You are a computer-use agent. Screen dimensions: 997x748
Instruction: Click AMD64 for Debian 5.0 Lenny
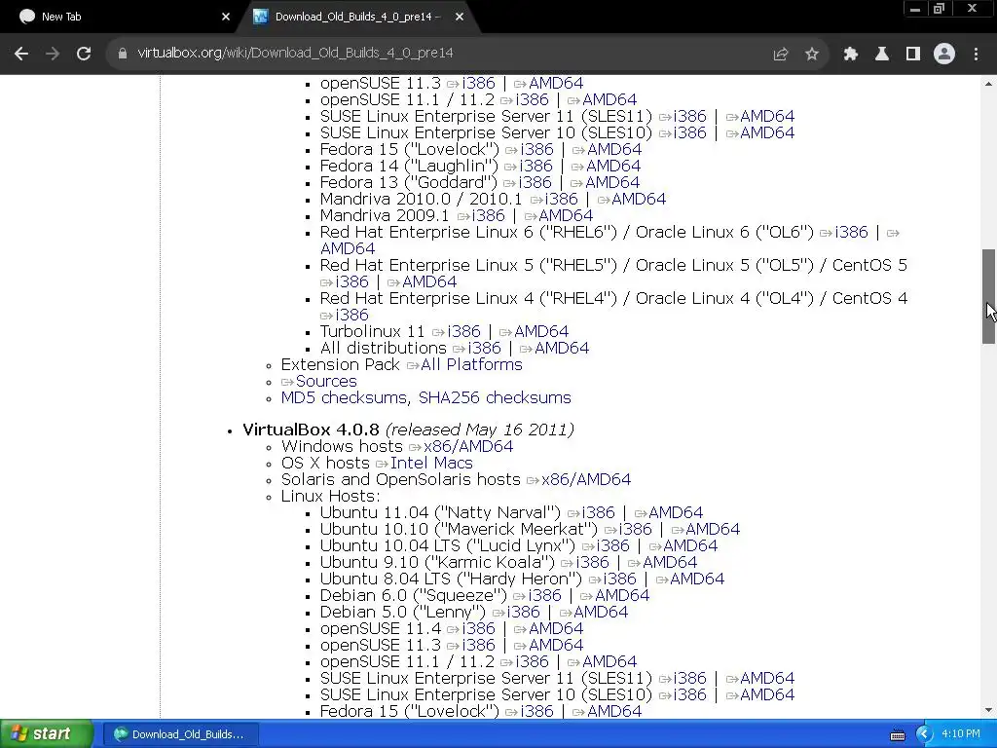coord(601,612)
